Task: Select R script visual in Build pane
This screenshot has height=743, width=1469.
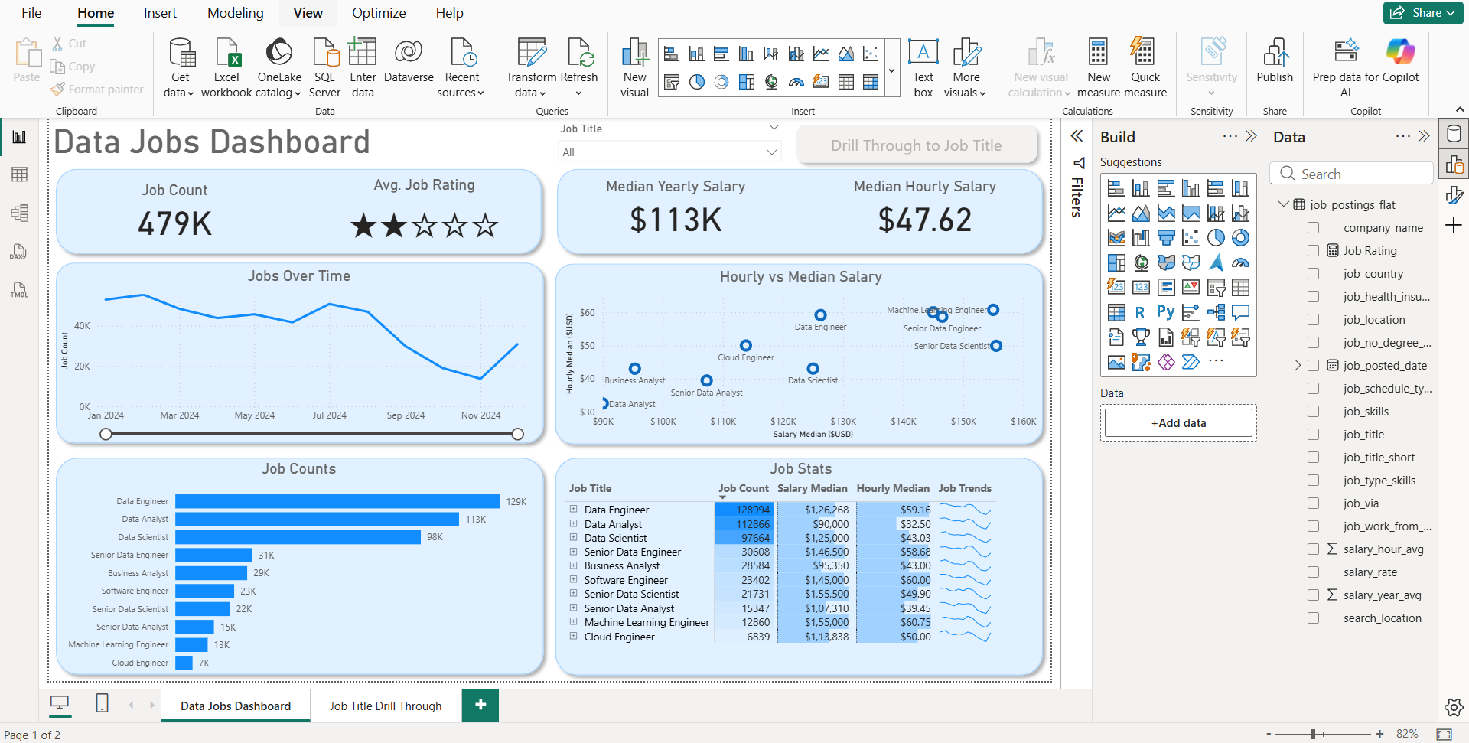Action: coord(1140,311)
